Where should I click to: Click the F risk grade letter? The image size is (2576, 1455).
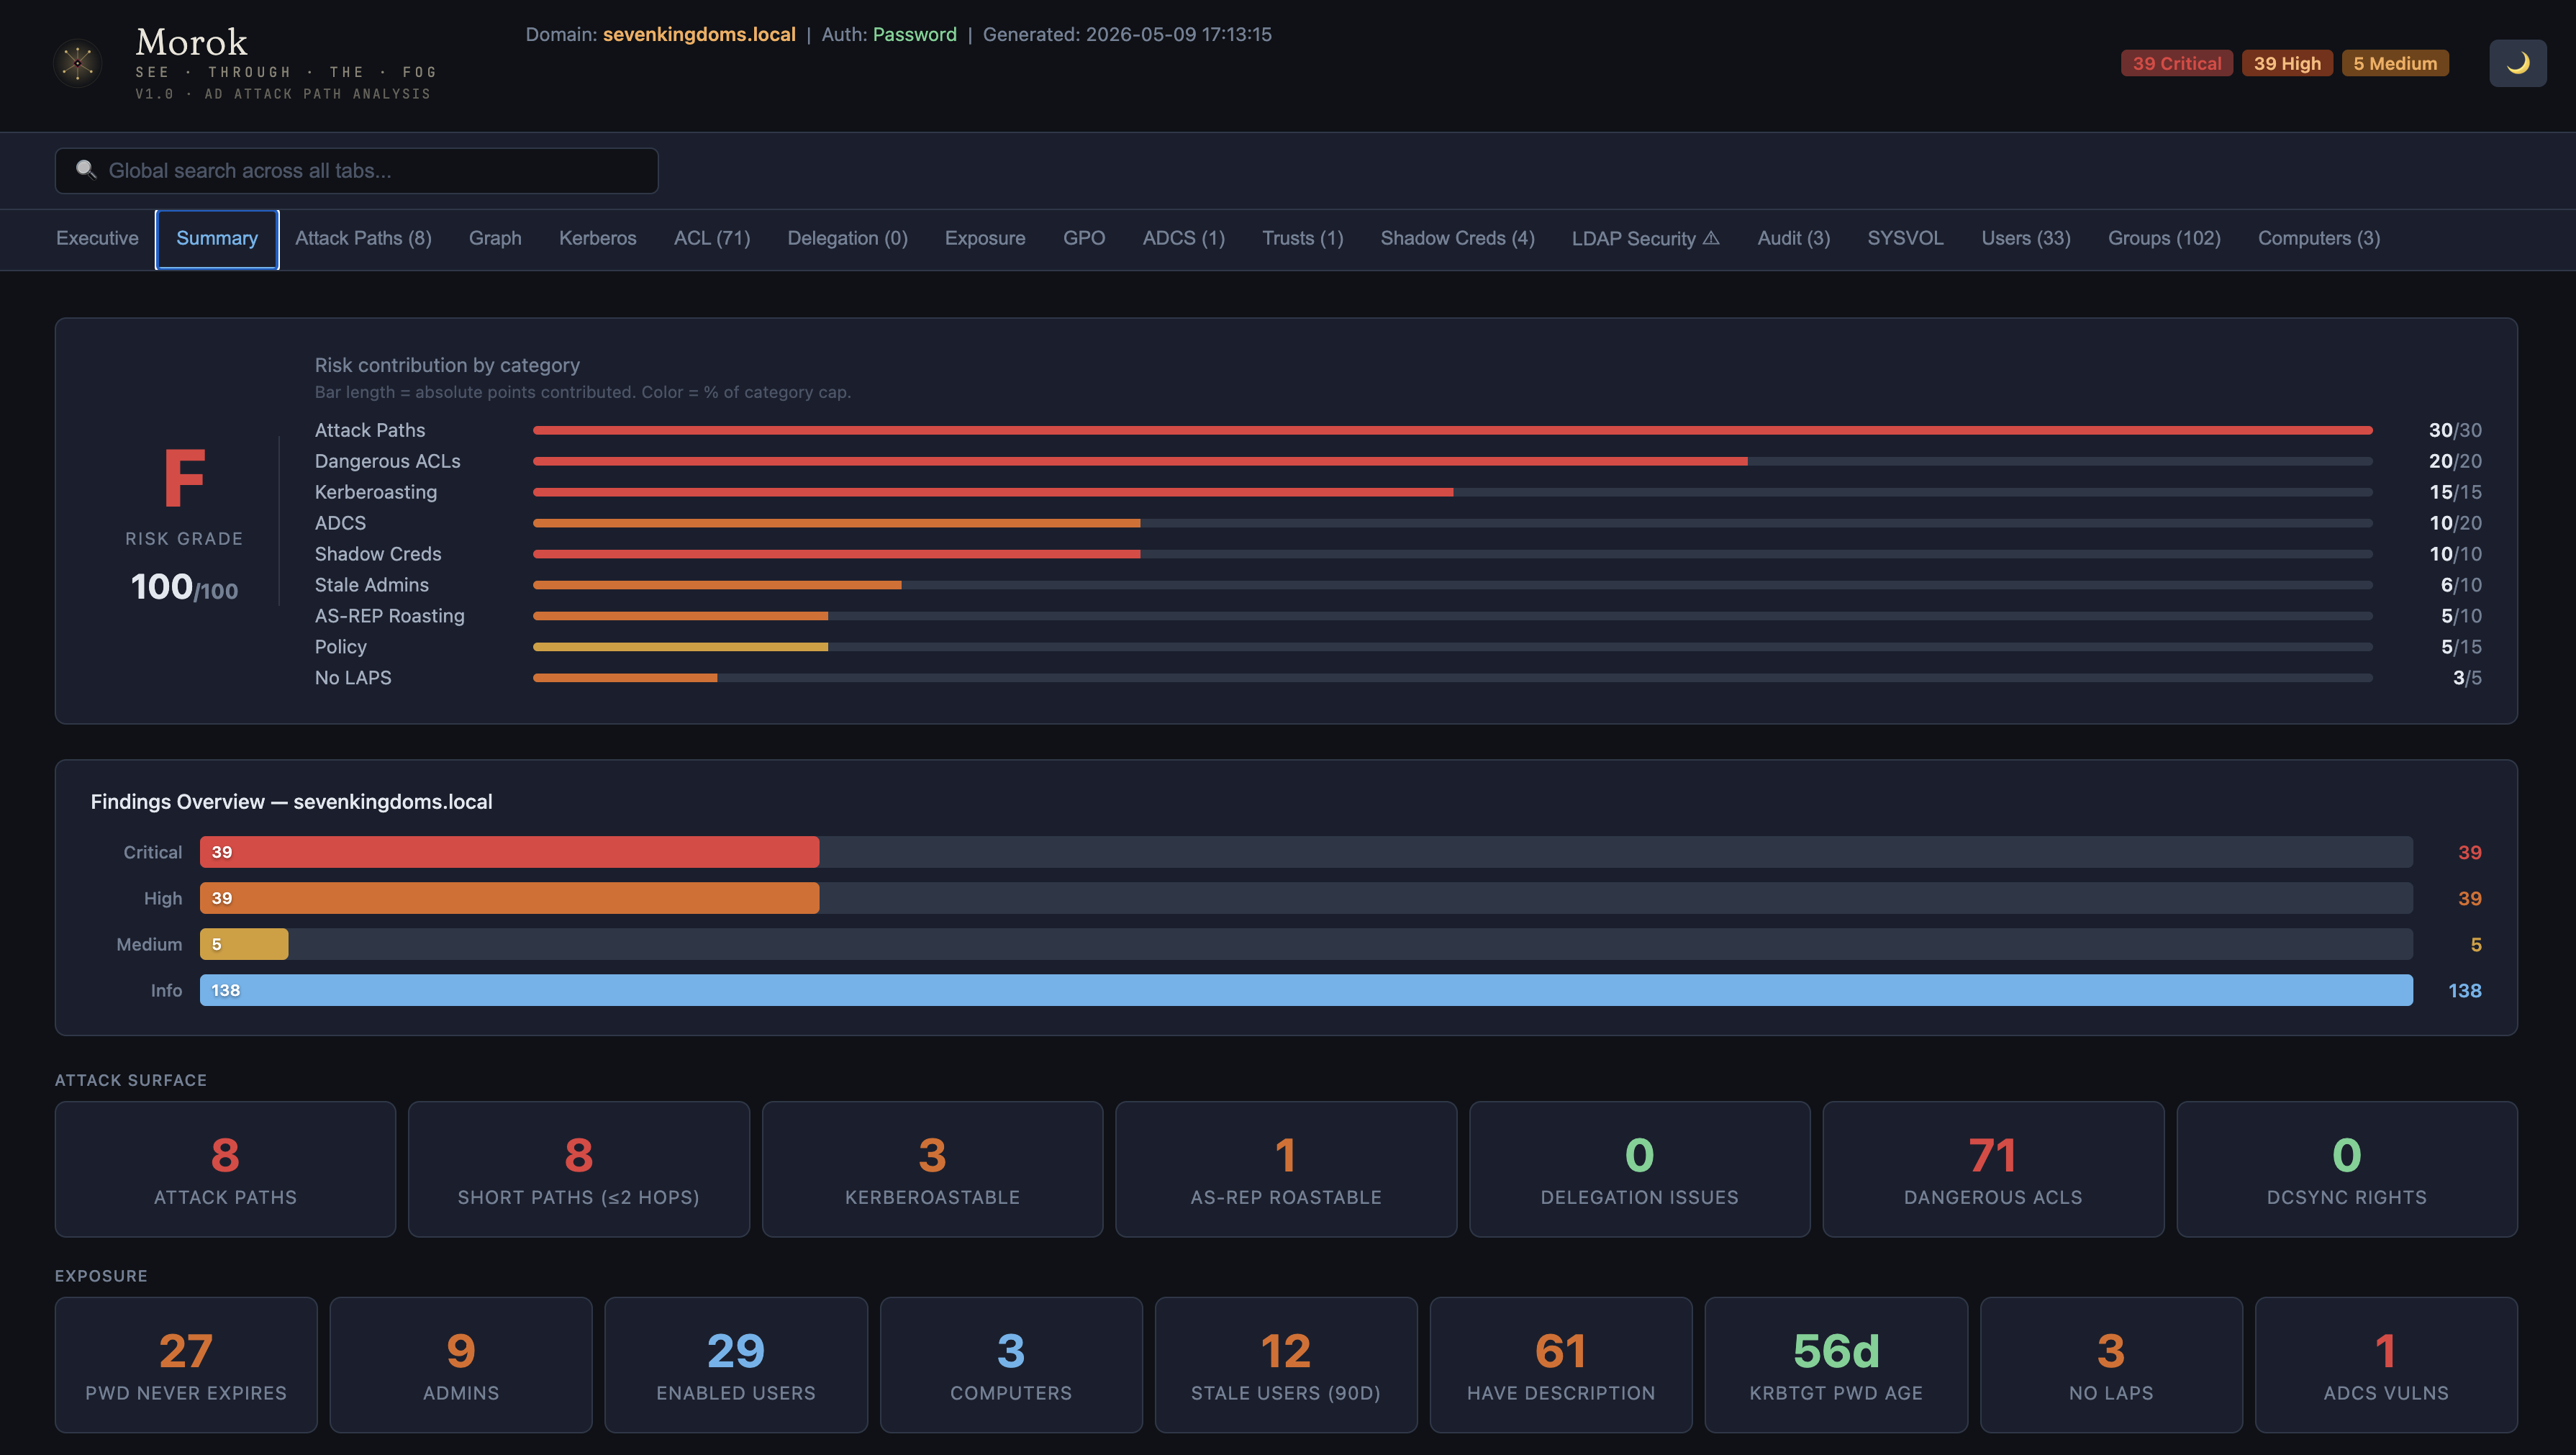coord(184,478)
